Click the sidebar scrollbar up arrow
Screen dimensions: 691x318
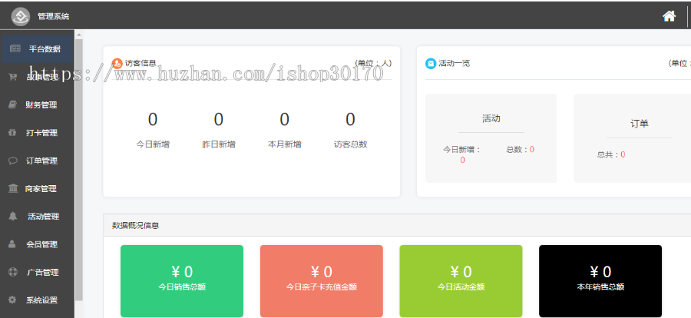pyautogui.click(x=79, y=35)
